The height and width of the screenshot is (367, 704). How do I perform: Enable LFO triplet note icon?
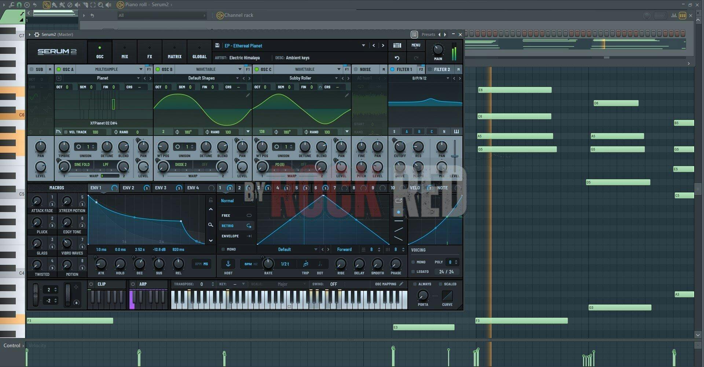tap(305, 264)
